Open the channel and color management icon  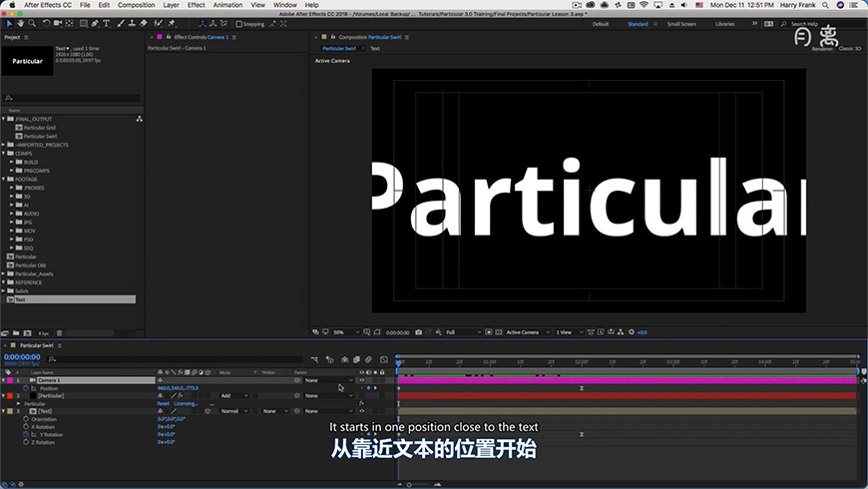438,332
